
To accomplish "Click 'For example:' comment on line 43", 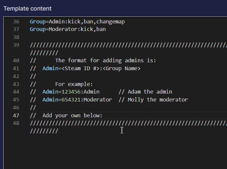I will [x=74, y=84].
